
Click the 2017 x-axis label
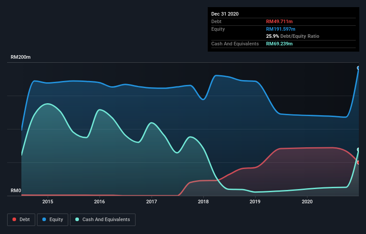152,202
